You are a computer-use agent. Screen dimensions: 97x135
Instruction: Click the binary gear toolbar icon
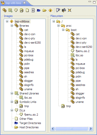click(x=4, y=10)
